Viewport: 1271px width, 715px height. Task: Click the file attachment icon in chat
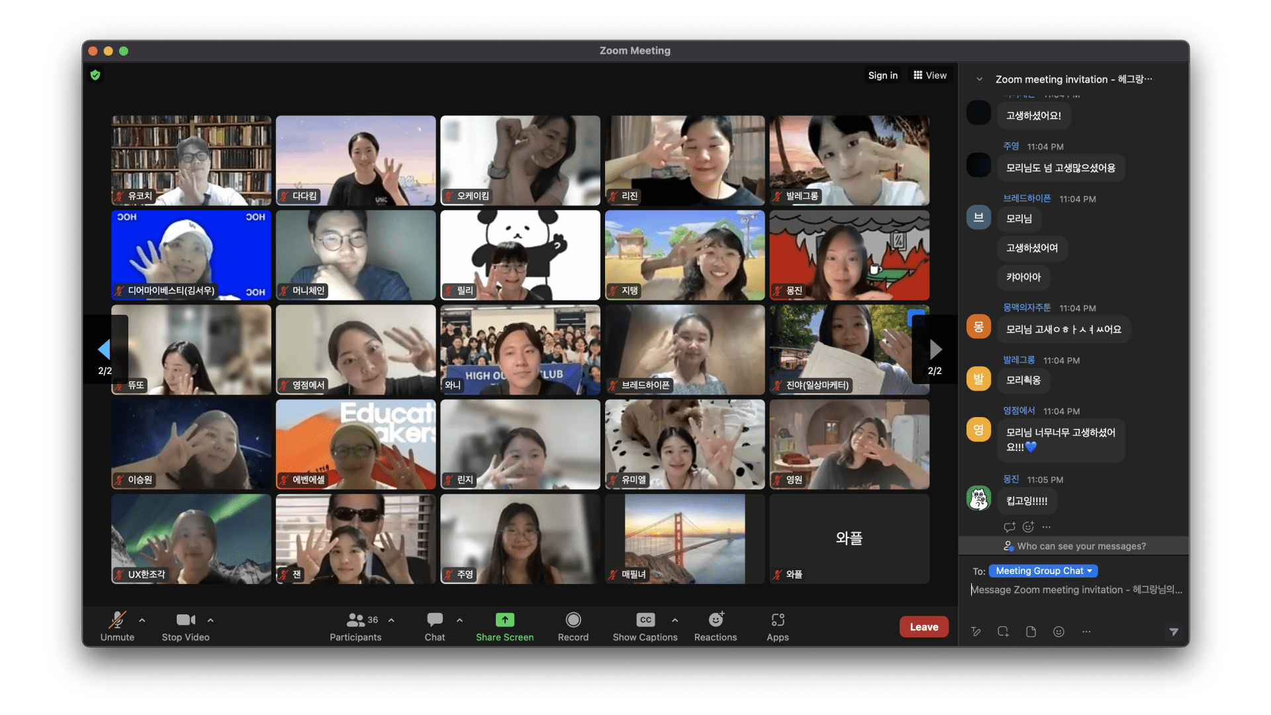pyautogui.click(x=1031, y=632)
